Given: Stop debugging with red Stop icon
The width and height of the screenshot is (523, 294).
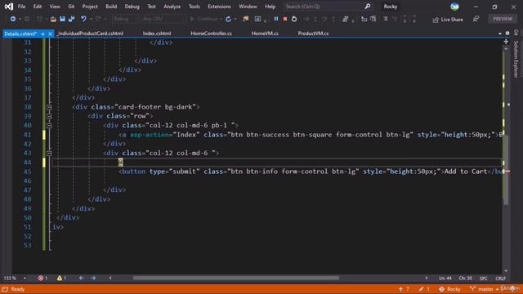Looking at the screenshot, I should [x=285, y=19].
